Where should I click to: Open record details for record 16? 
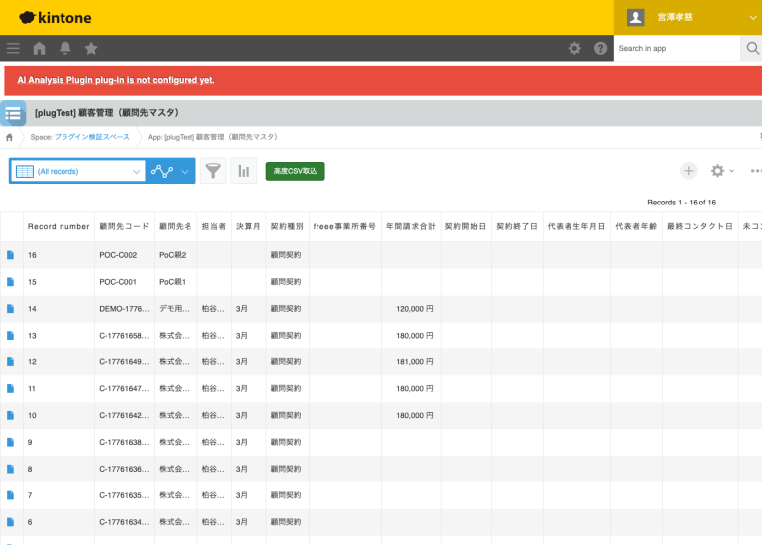[11, 255]
